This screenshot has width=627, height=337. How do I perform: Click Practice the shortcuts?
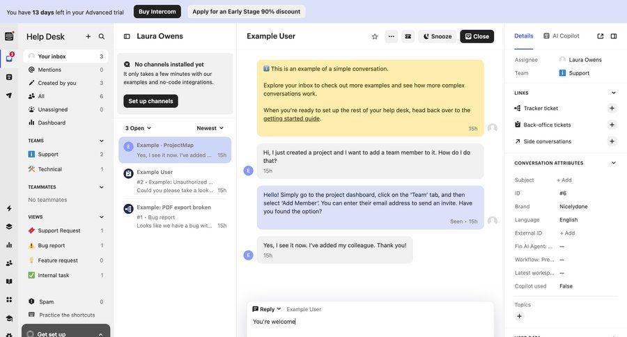(67, 315)
